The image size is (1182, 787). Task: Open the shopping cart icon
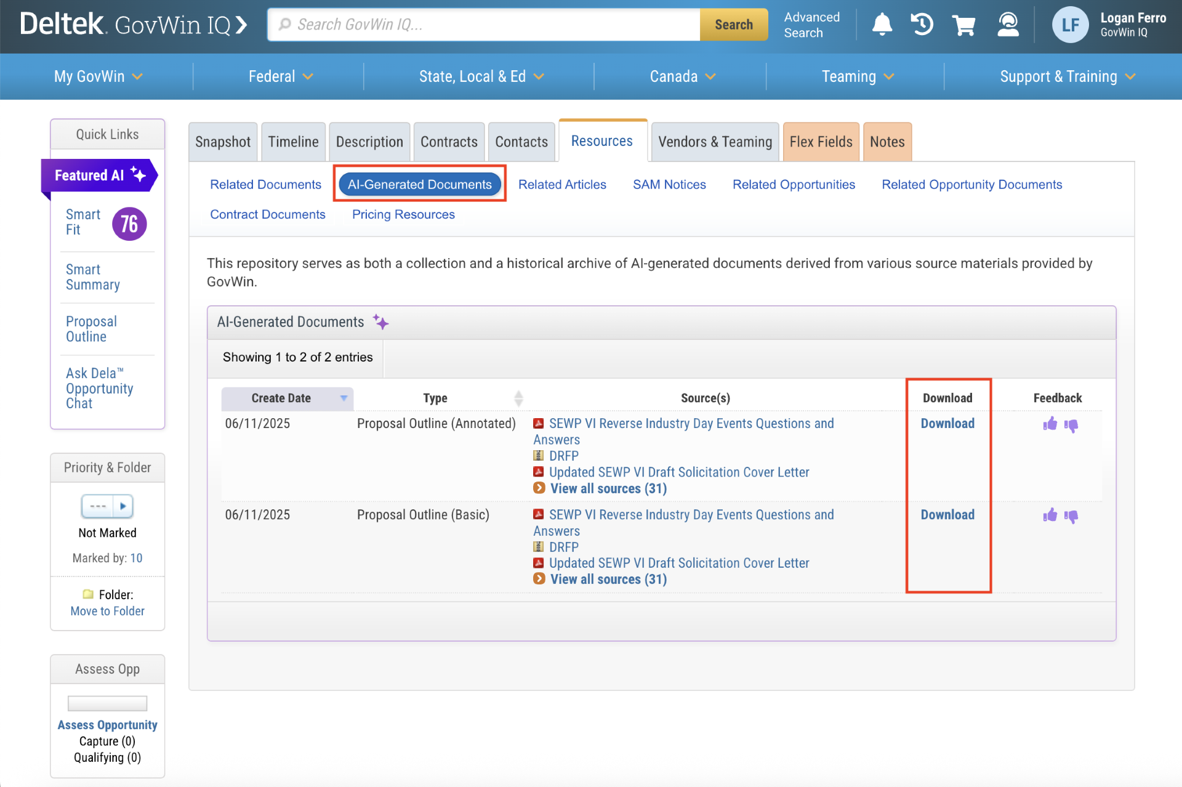tap(963, 25)
